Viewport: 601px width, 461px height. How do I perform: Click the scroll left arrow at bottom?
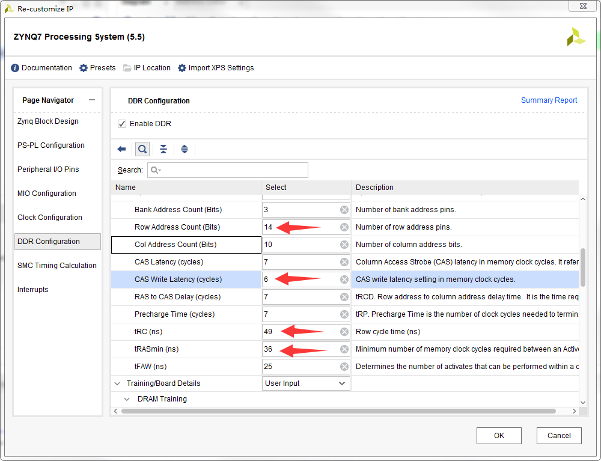[x=116, y=411]
